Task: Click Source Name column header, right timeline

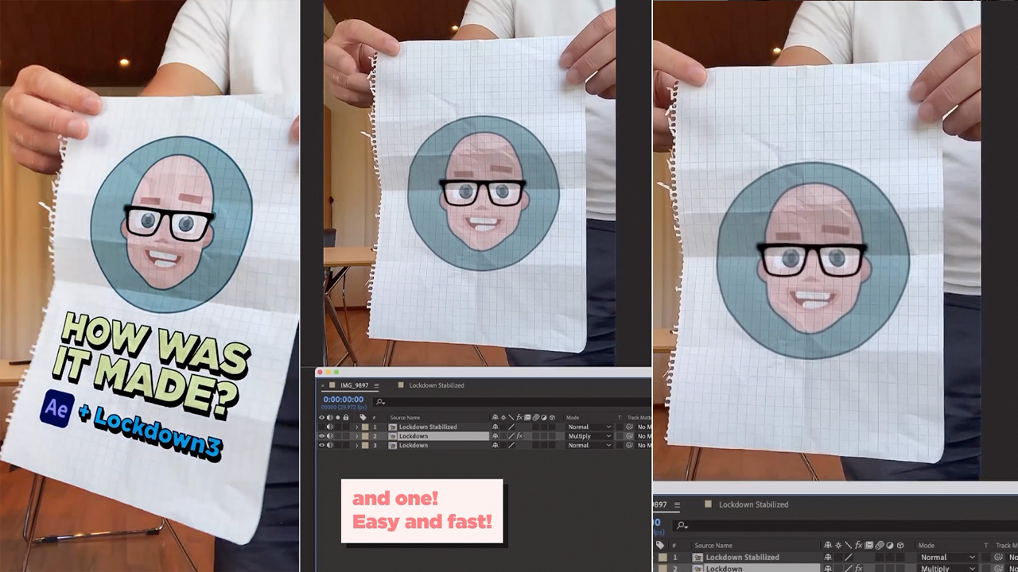Action: [x=713, y=545]
